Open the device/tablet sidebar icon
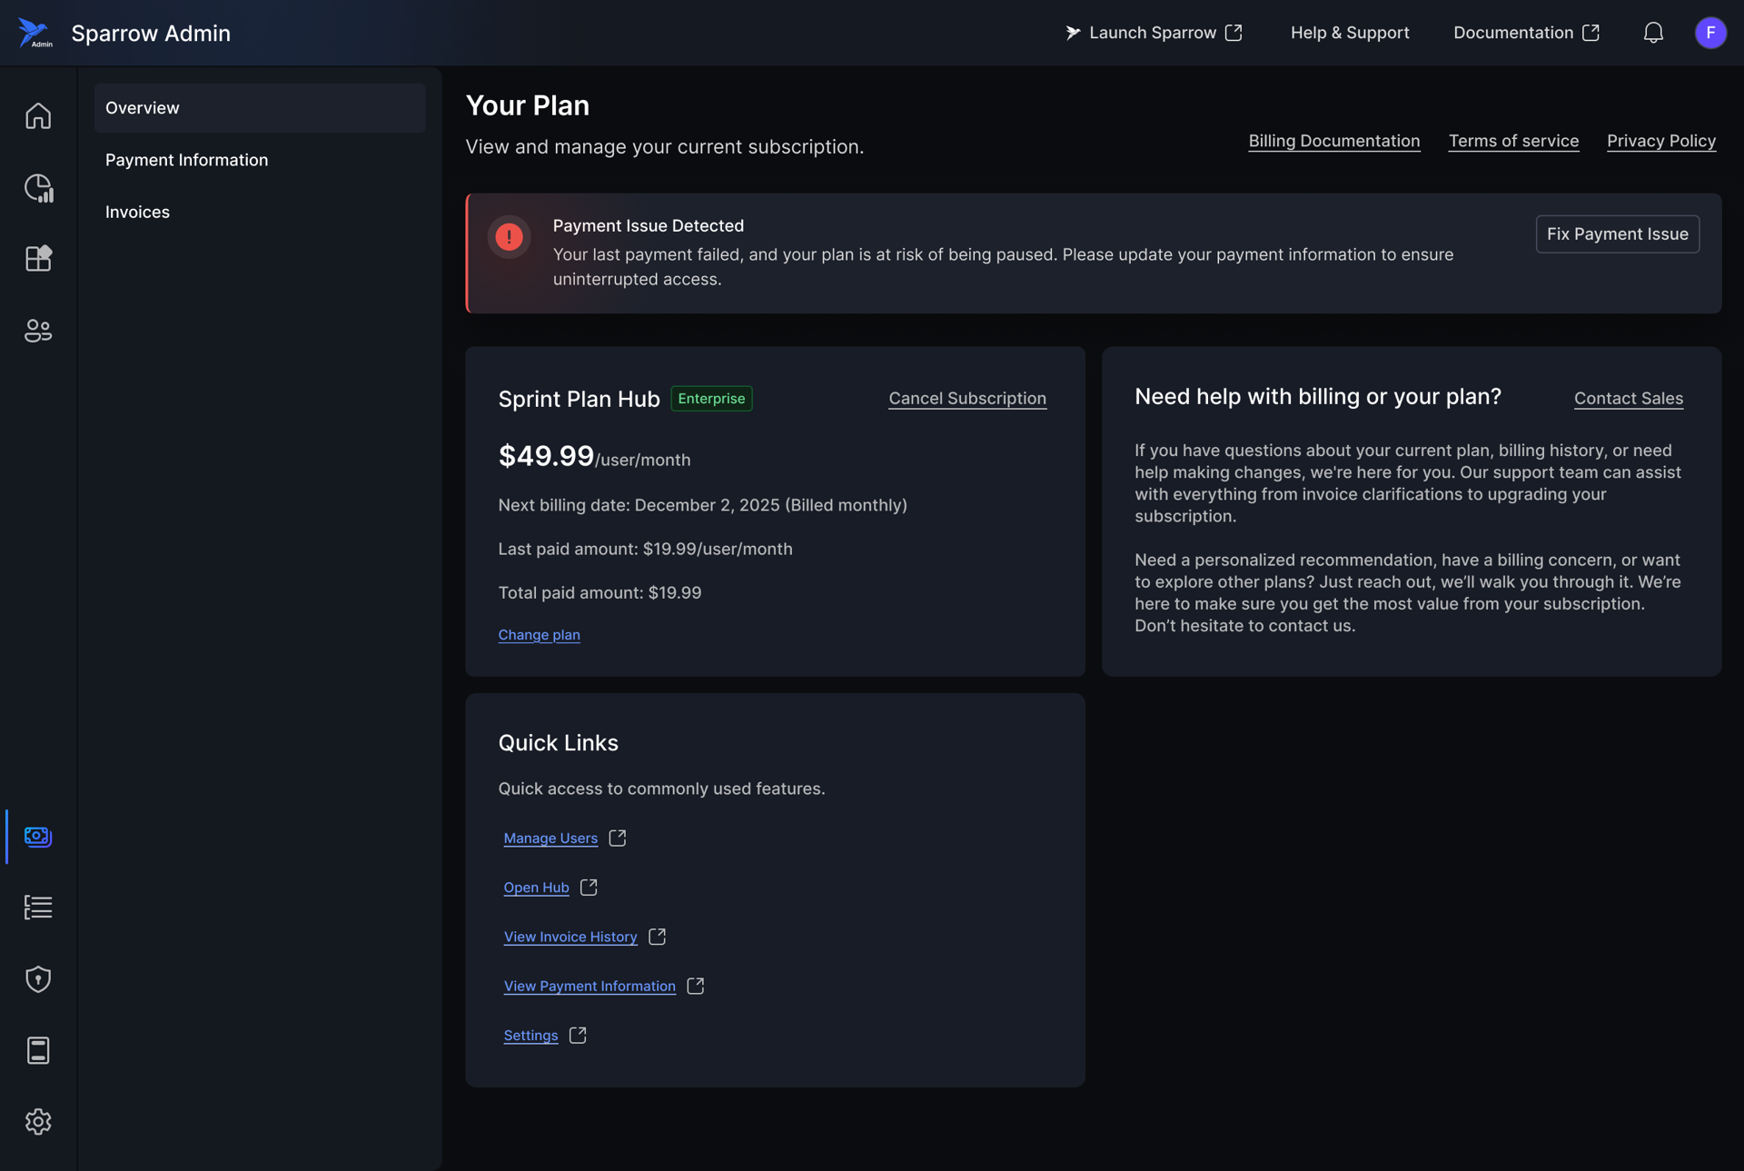The width and height of the screenshot is (1744, 1171). tap(38, 1050)
